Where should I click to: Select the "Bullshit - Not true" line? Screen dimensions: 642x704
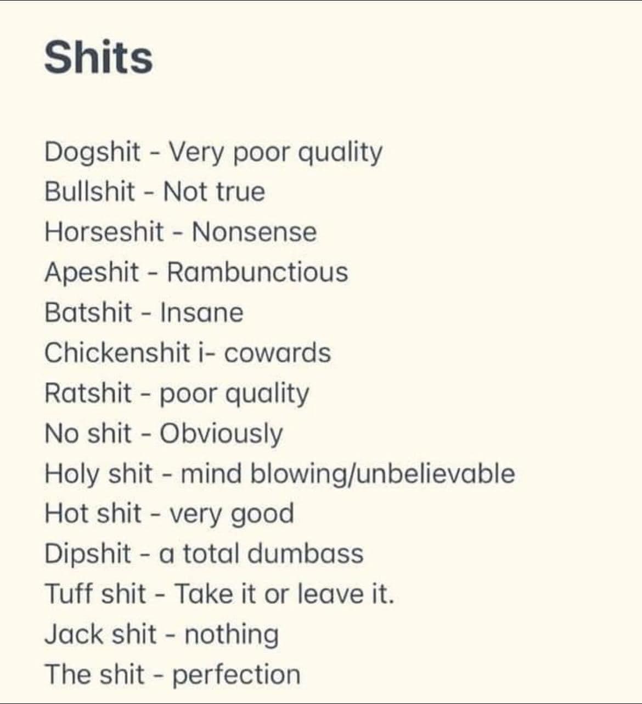point(154,192)
